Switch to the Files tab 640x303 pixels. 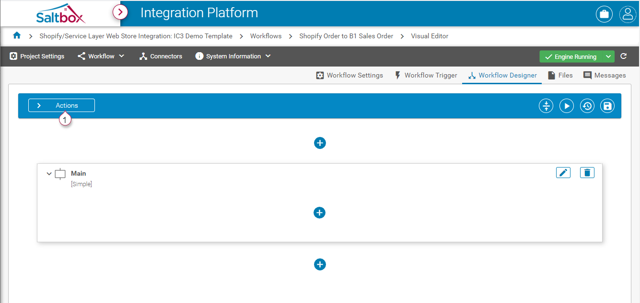(x=560, y=75)
